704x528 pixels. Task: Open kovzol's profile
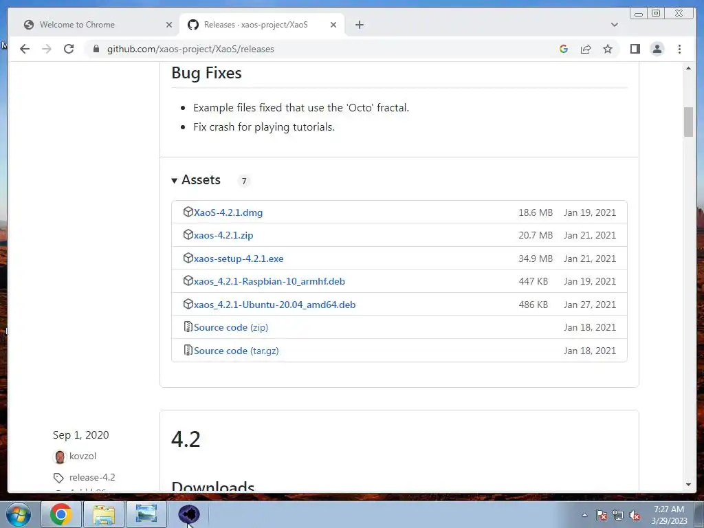(x=82, y=456)
